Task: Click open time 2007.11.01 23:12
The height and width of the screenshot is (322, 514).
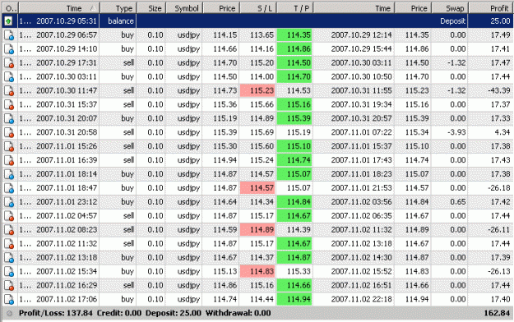Action: click(x=67, y=202)
